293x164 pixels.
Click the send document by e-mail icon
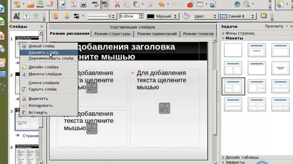[x=50, y=4]
